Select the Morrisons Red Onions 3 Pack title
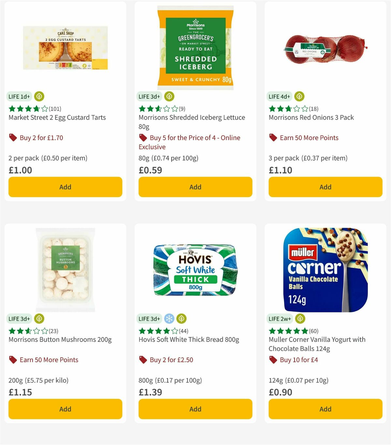391x445 pixels. [311, 118]
